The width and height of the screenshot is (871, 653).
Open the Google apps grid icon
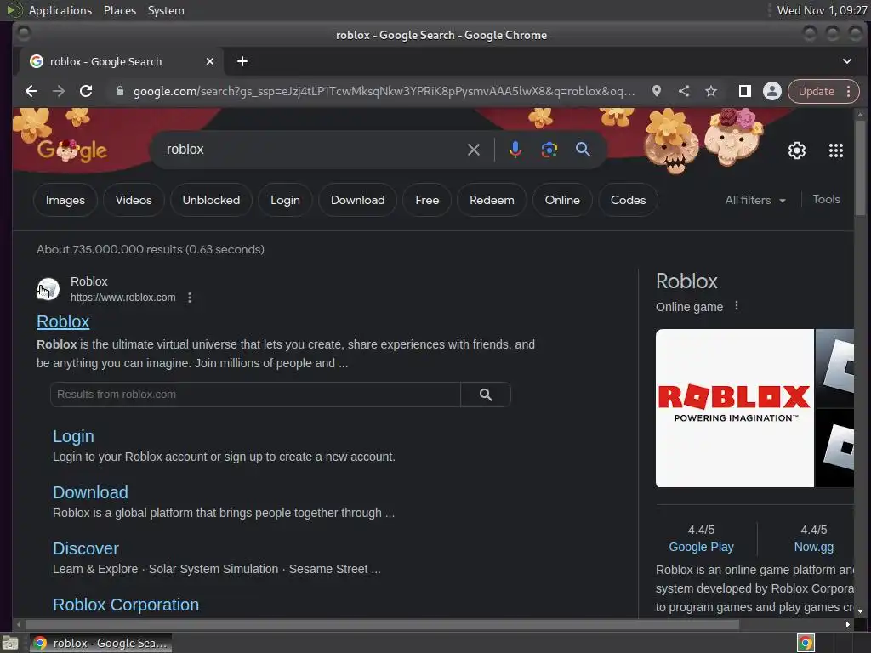(835, 150)
